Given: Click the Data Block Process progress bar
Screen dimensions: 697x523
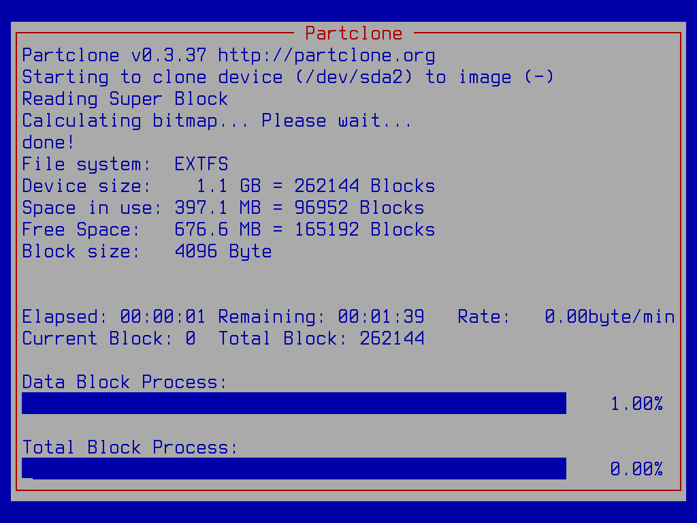Looking at the screenshot, I should (294, 403).
